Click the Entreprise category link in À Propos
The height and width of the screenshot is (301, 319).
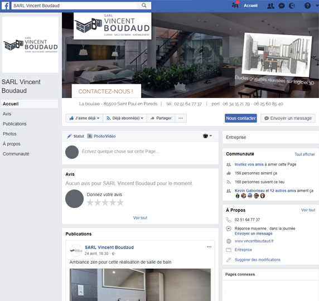pyautogui.click(x=243, y=250)
